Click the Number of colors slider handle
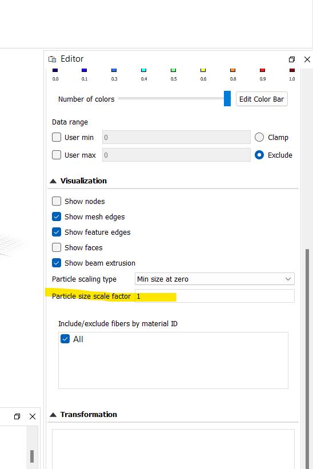313x469 pixels. coord(227,99)
